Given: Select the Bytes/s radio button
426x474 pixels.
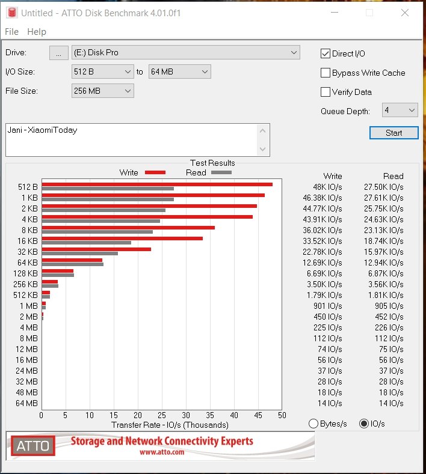Looking at the screenshot, I should pyautogui.click(x=313, y=424).
